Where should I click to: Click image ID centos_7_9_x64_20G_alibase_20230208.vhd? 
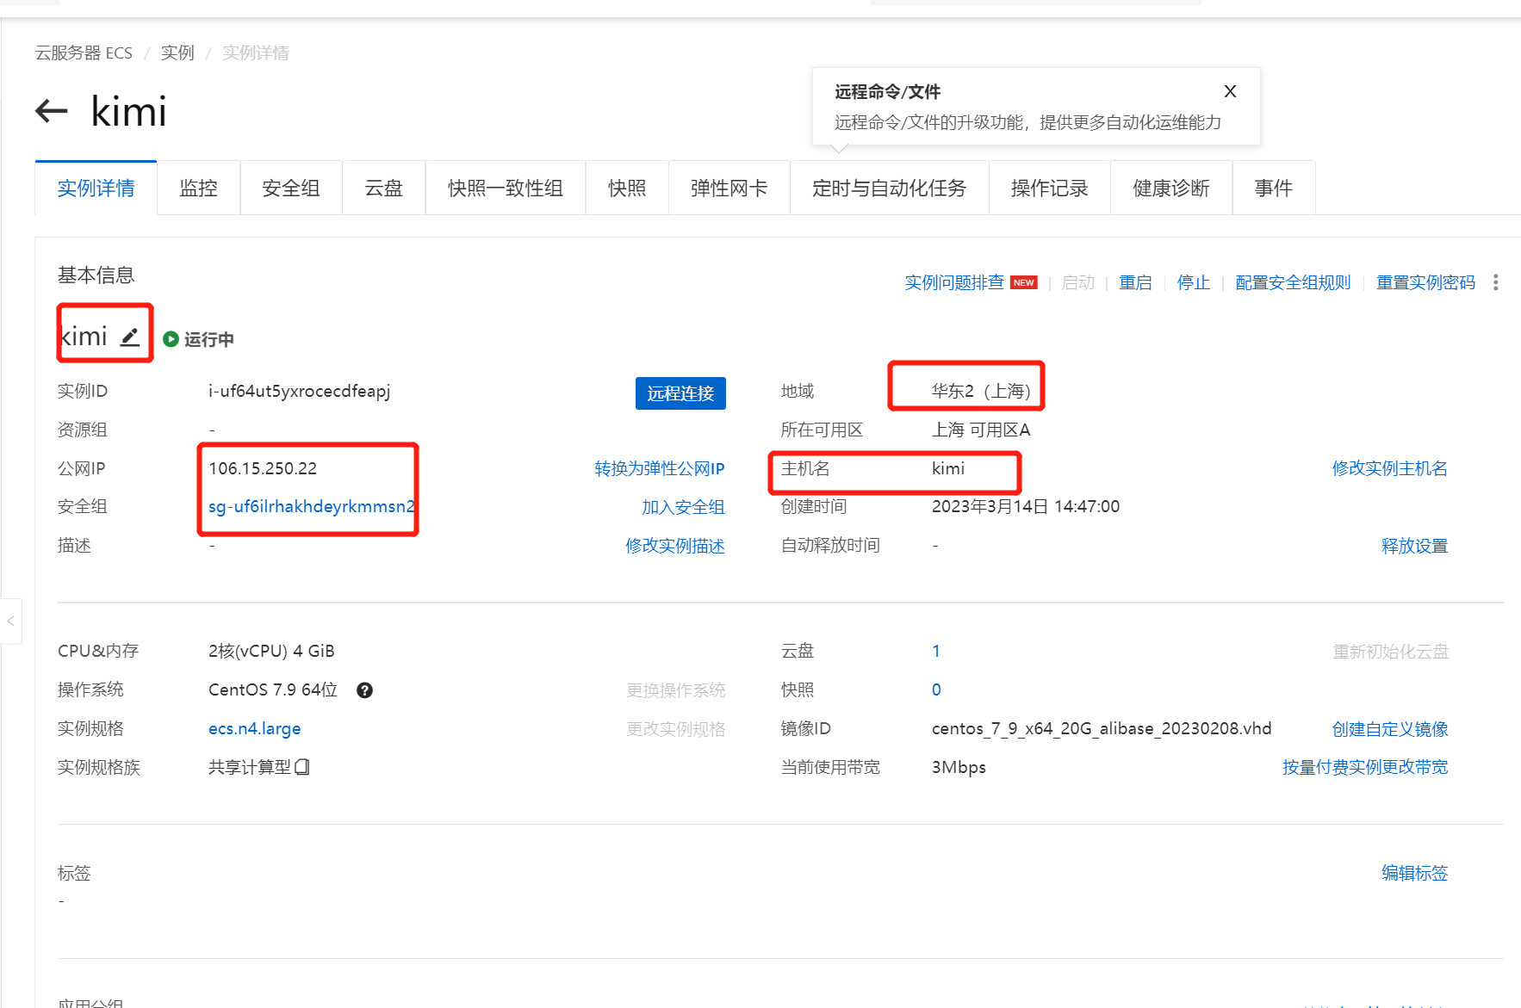(1102, 728)
